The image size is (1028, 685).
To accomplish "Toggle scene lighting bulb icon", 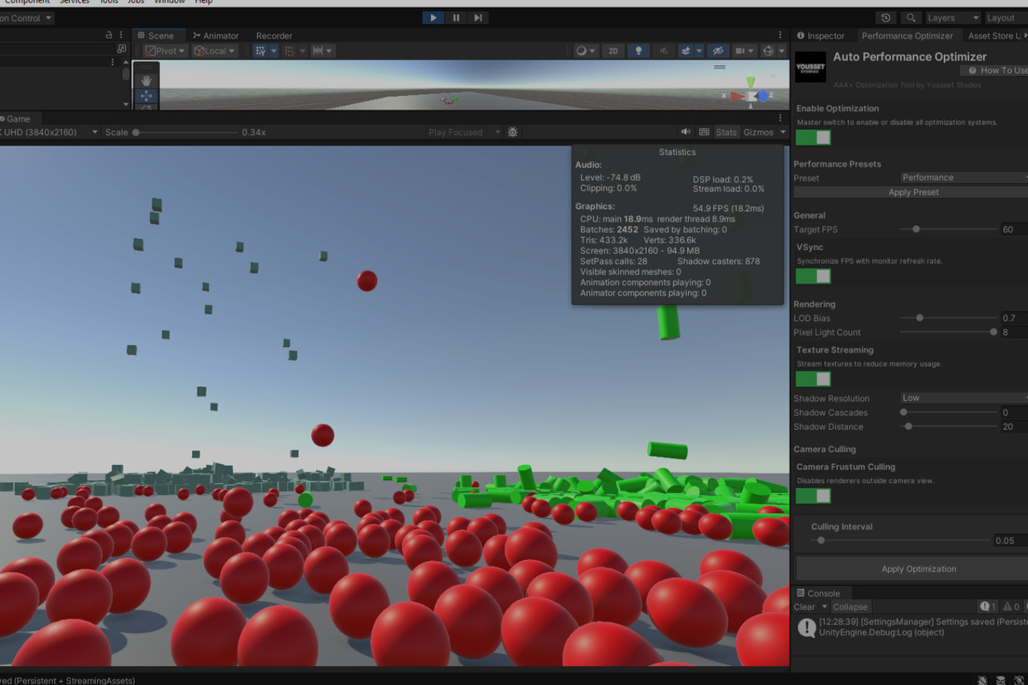I will click(637, 51).
